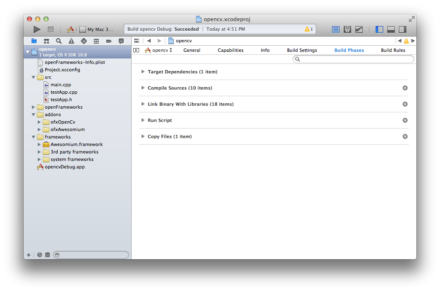440x292 pixels.
Task: Switch to the Info tab
Action: point(265,50)
